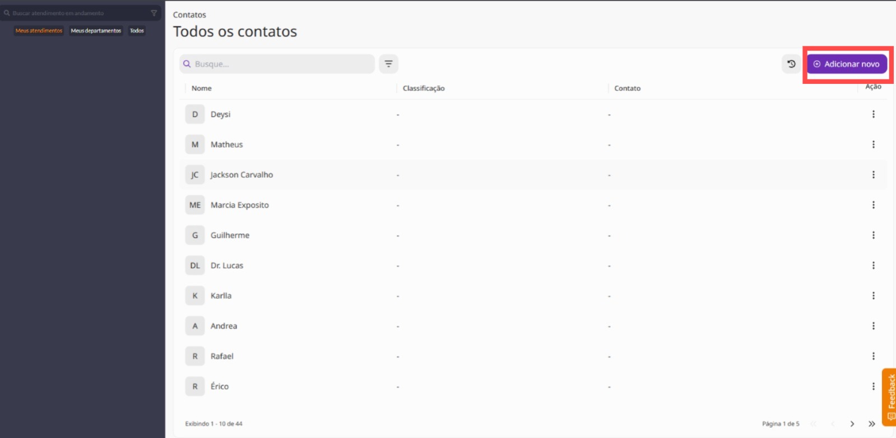The width and height of the screenshot is (896, 438).
Task: Open action menu for Matheus
Action: pyautogui.click(x=873, y=144)
